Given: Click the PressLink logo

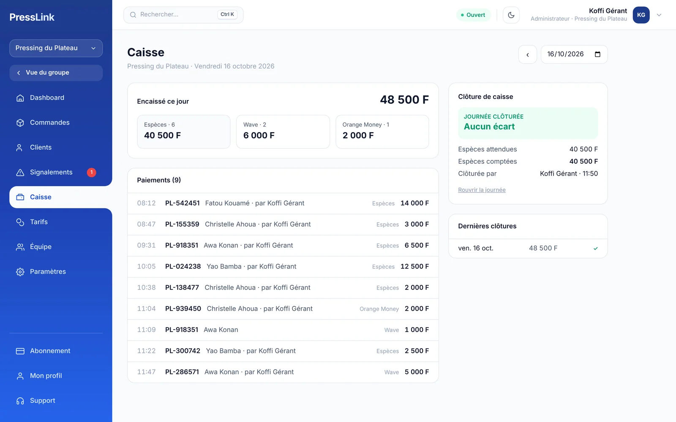Looking at the screenshot, I should point(32,17).
